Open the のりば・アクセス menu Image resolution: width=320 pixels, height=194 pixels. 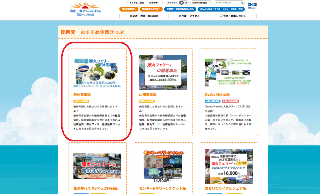[x=189, y=16]
